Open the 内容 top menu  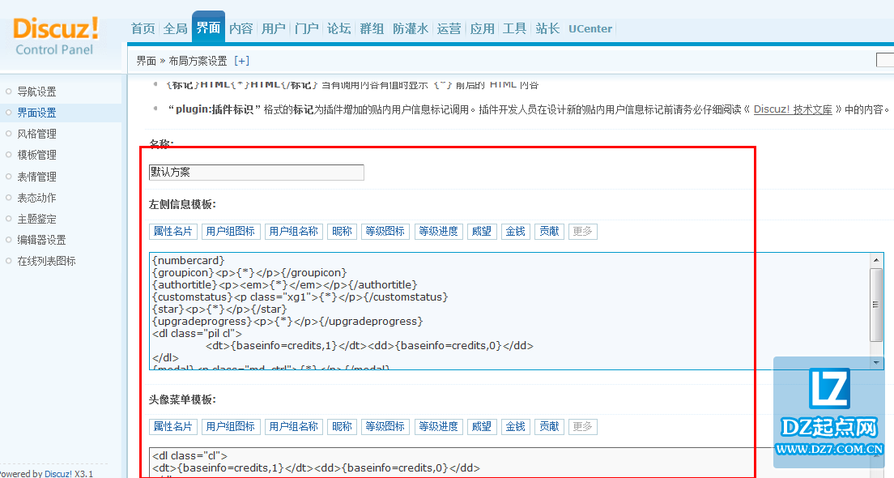click(x=241, y=28)
